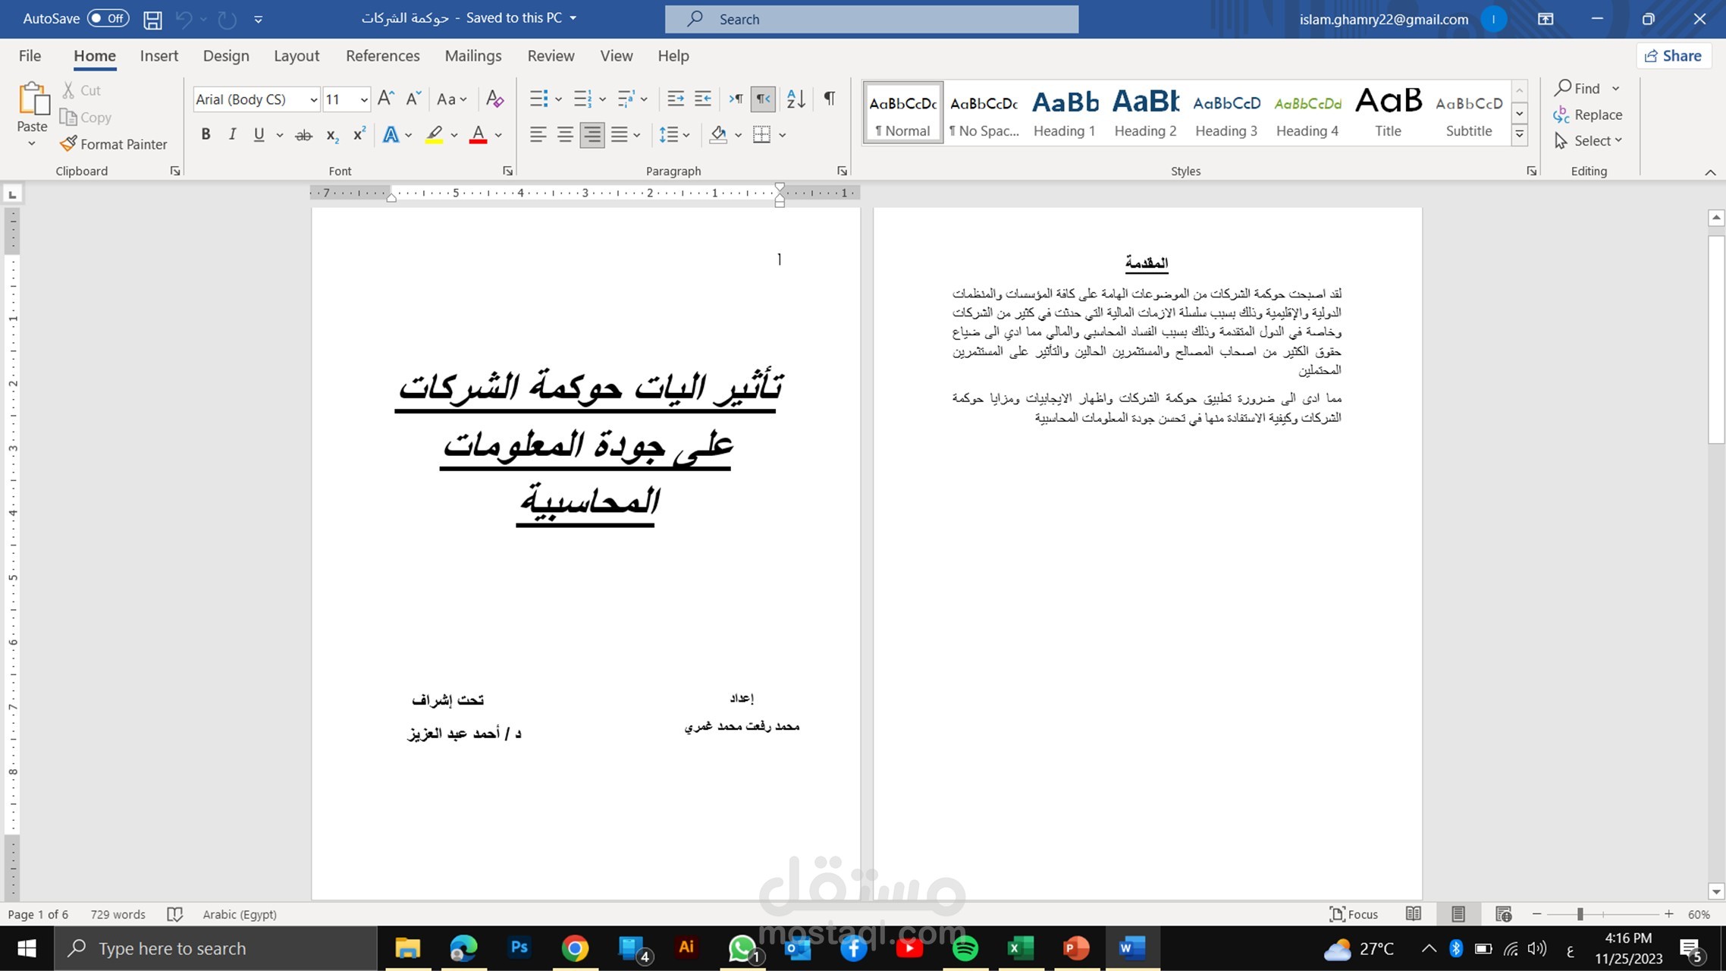Apply superscript formatting
The width and height of the screenshot is (1726, 971).
point(359,135)
